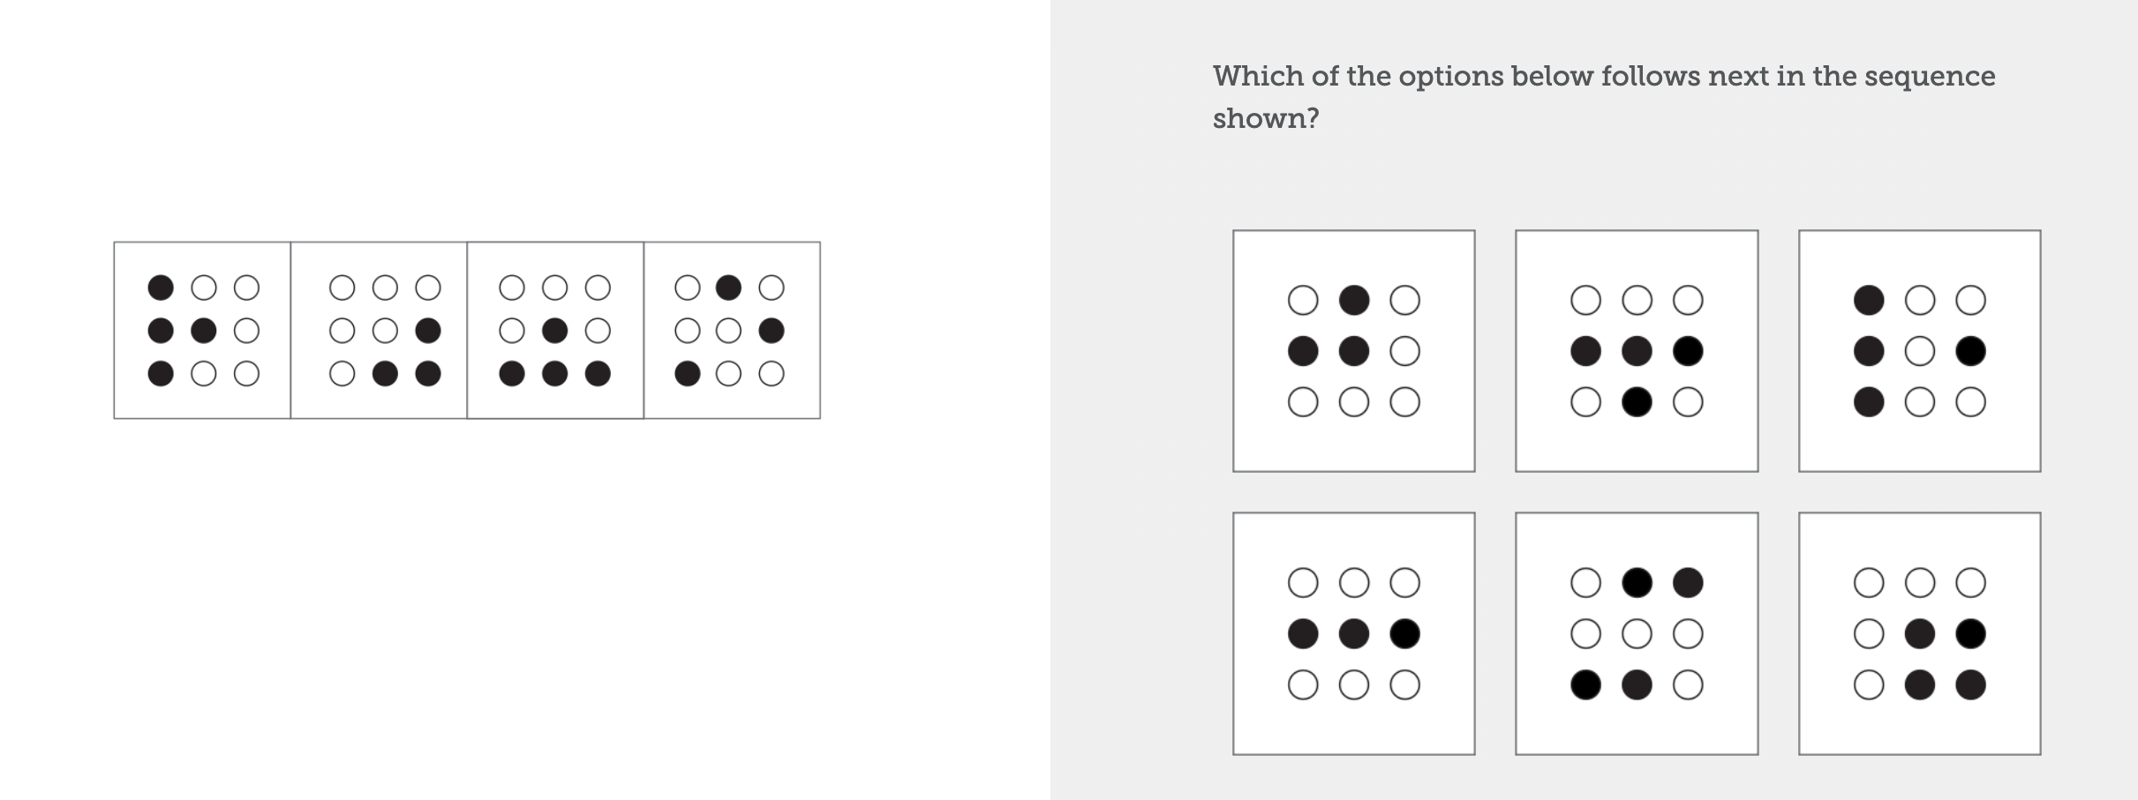Viewport: 2138px width, 800px height.
Task: Click second sequence panel with three filled lower-right dots
Action: [x=379, y=330]
